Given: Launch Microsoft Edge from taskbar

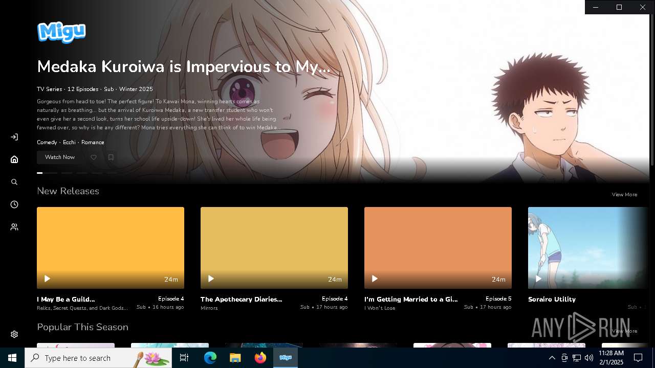Looking at the screenshot, I should 210,358.
